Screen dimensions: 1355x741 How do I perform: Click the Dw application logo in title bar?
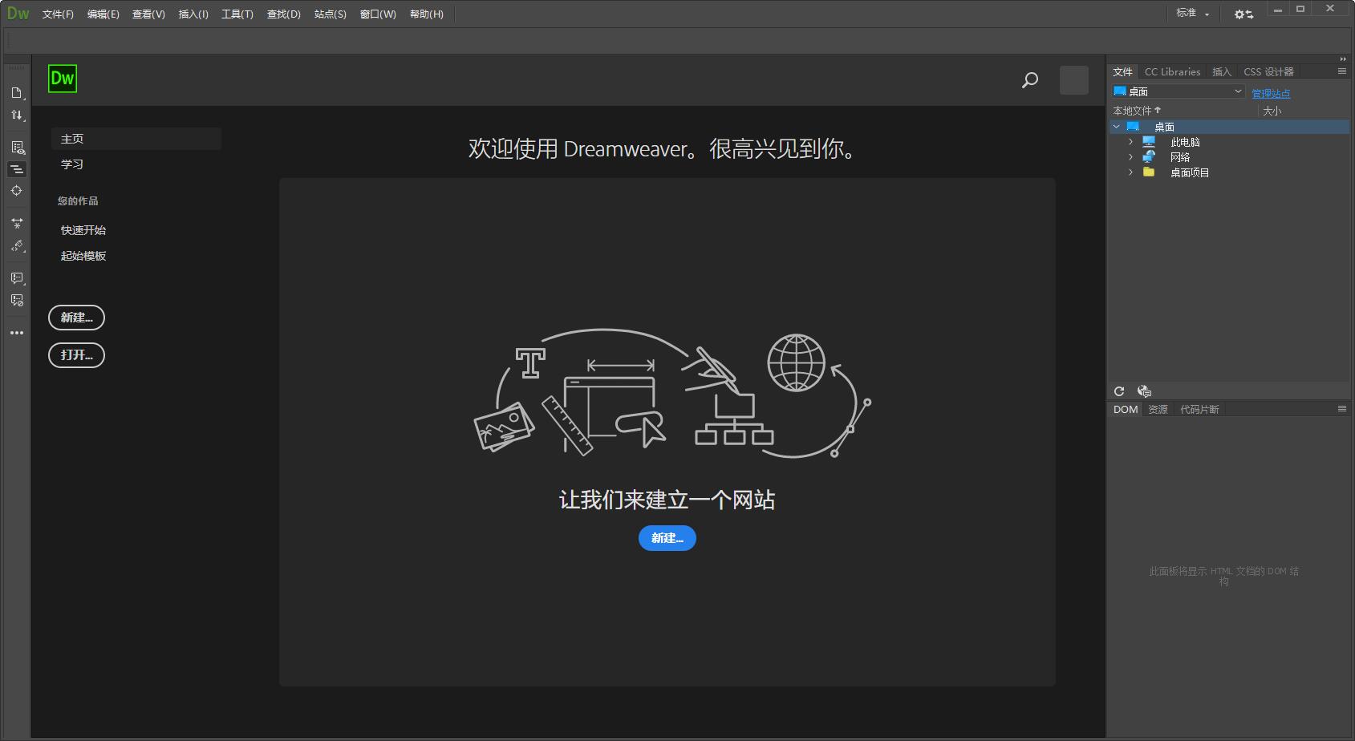click(x=18, y=14)
